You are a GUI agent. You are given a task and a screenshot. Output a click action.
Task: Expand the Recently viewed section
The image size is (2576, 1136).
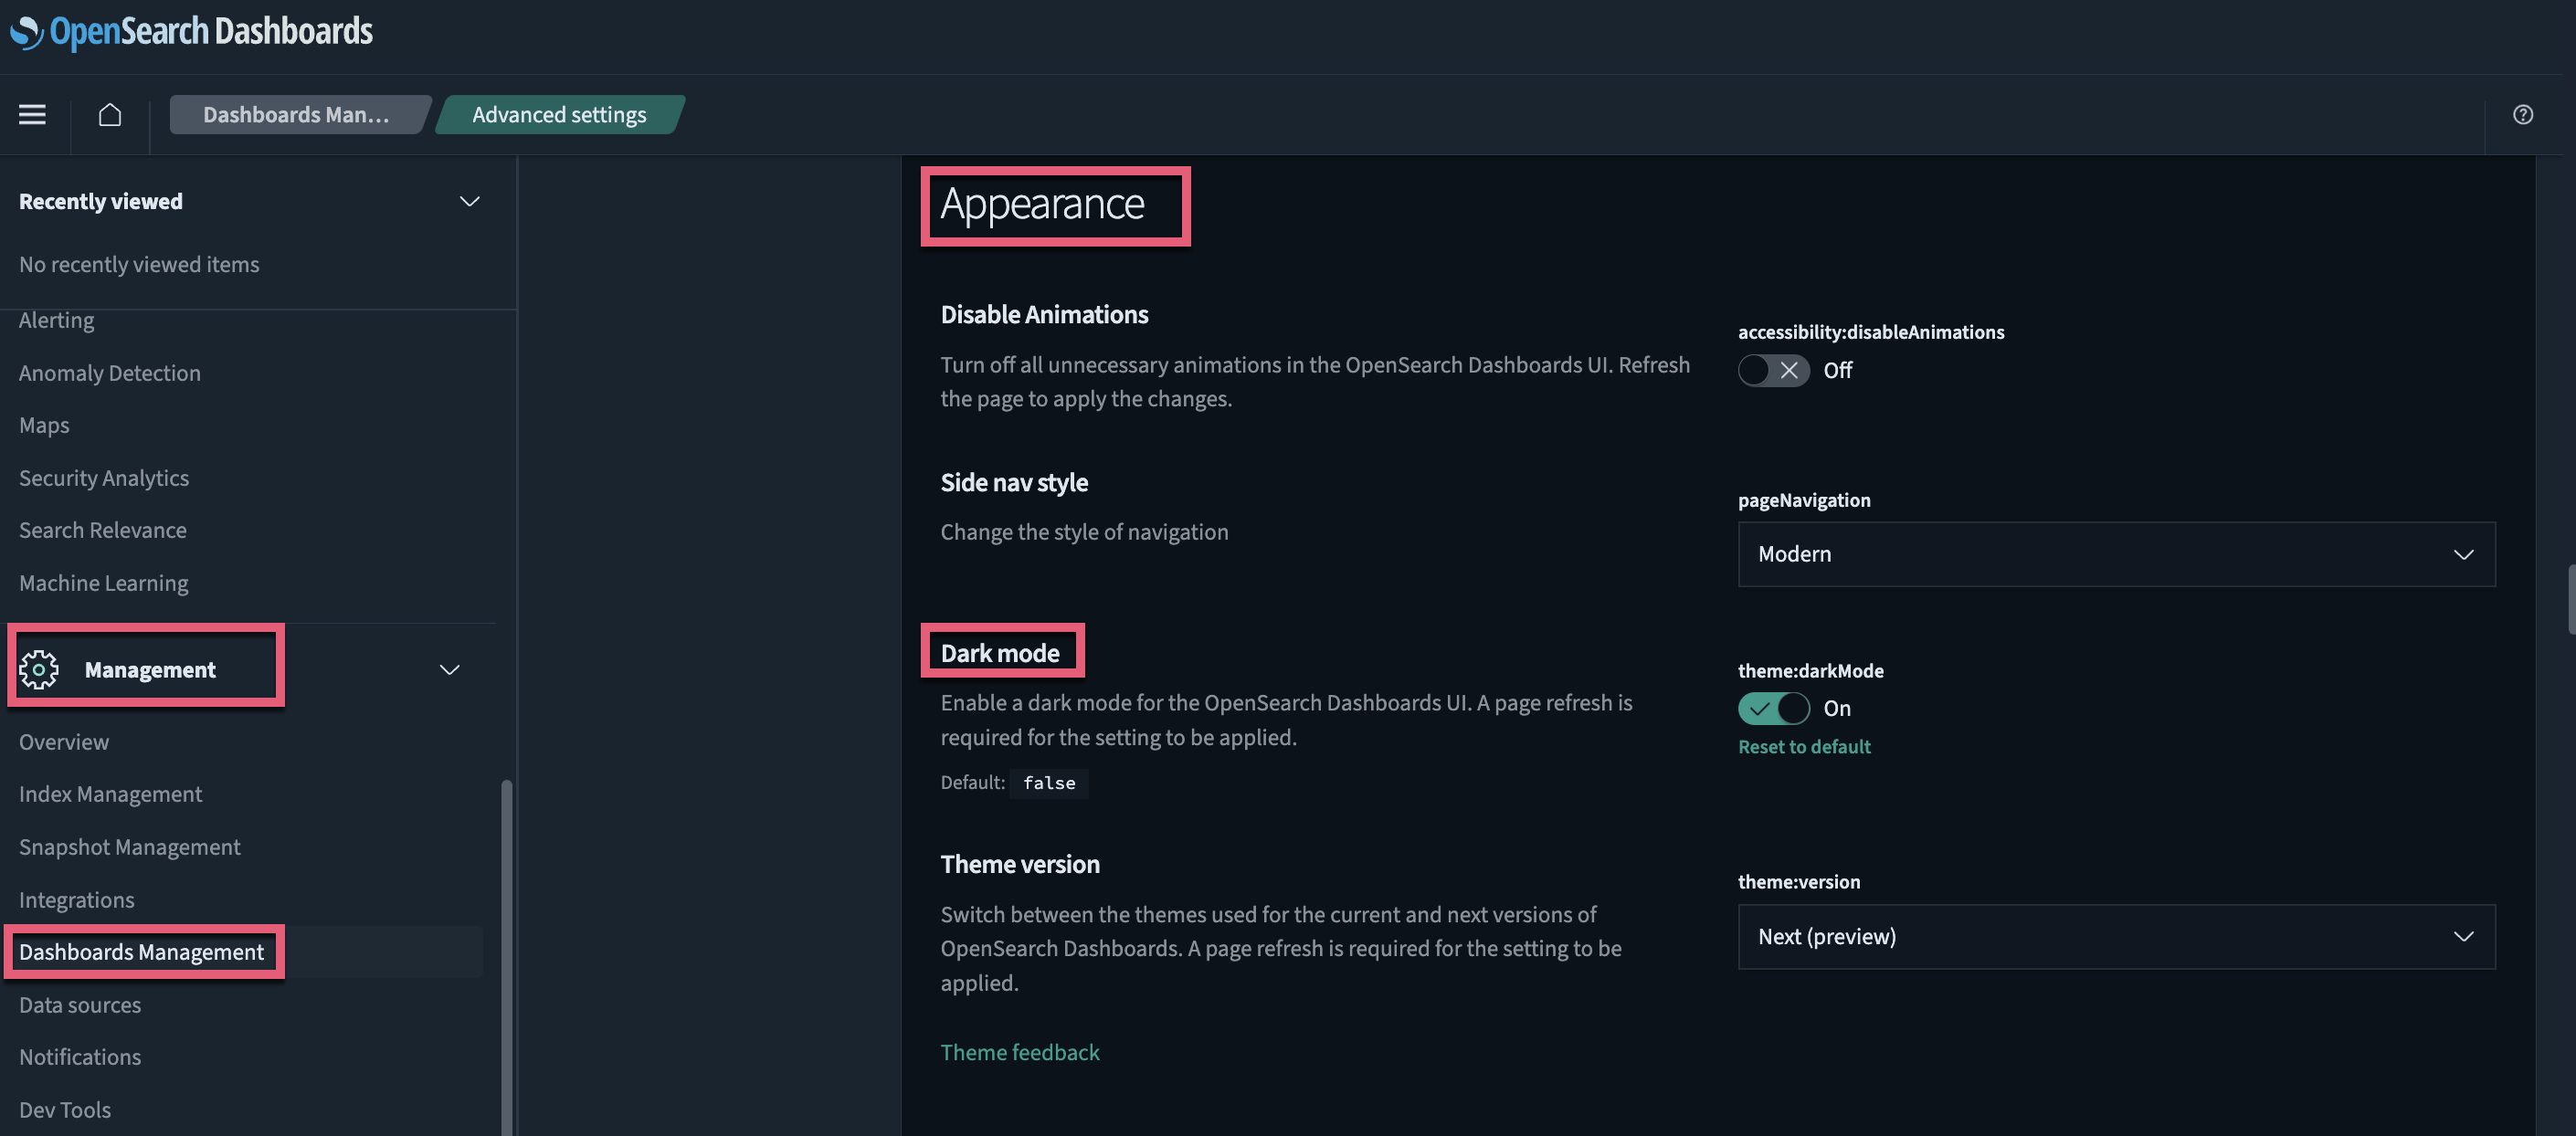(469, 200)
